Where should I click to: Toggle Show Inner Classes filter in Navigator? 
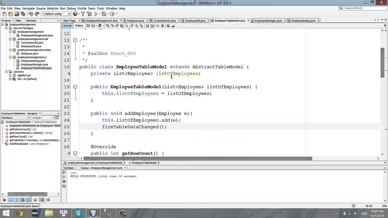click(29, 200)
